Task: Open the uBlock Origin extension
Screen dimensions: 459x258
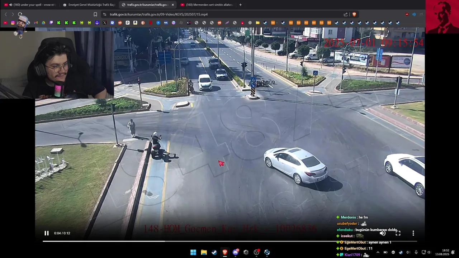Action: pos(407,14)
